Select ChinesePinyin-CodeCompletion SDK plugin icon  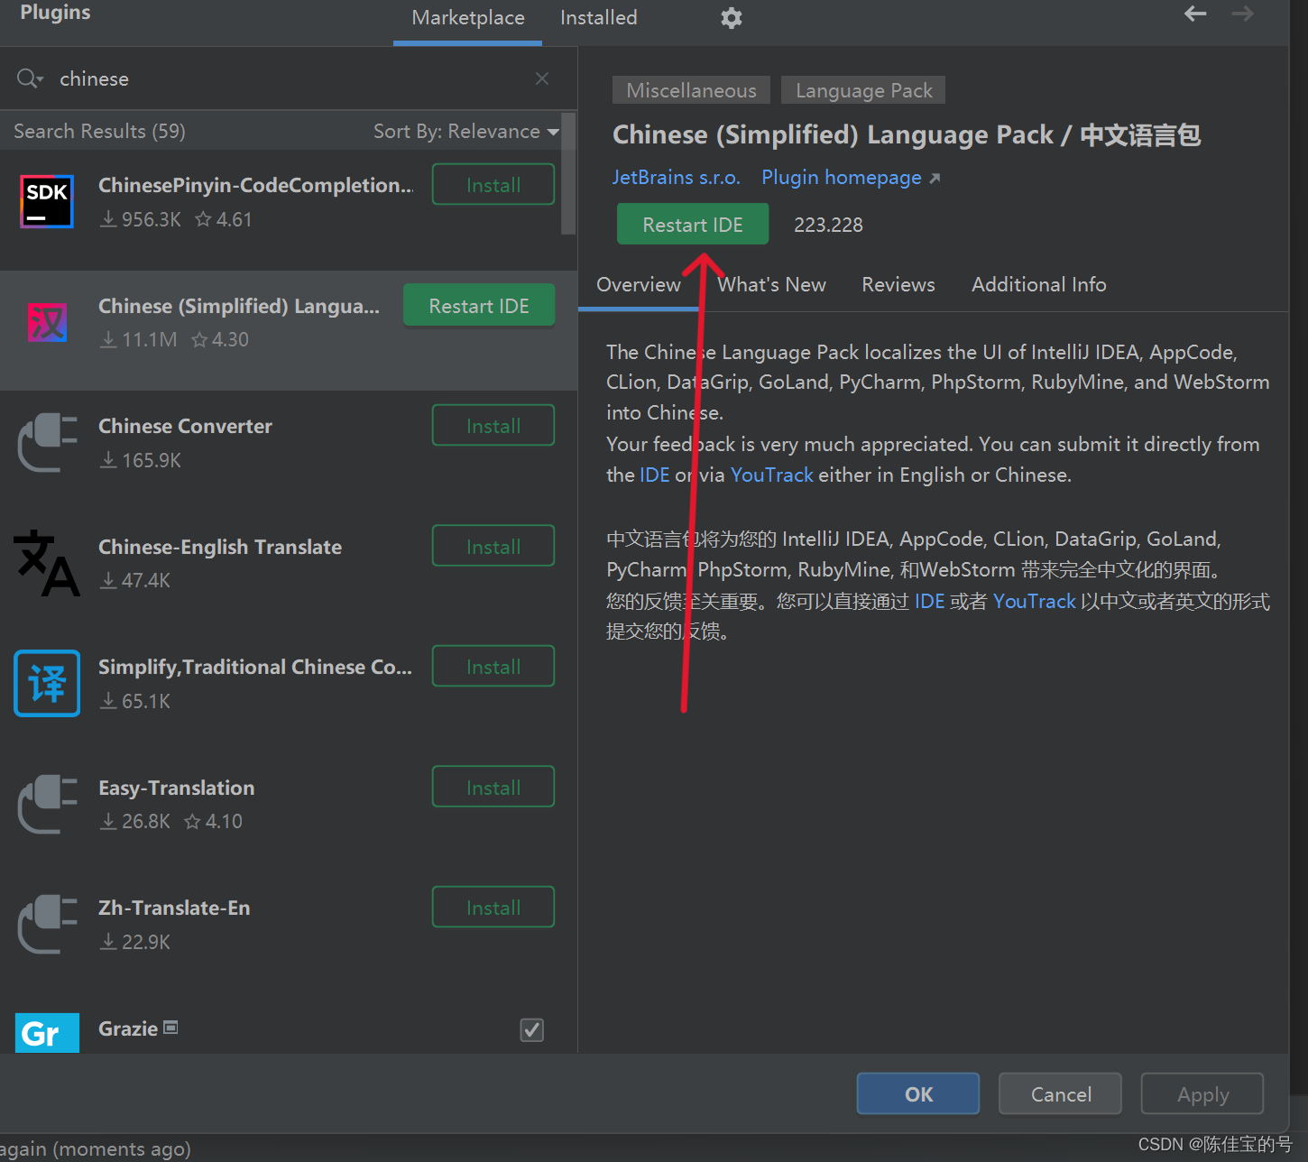point(47,201)
